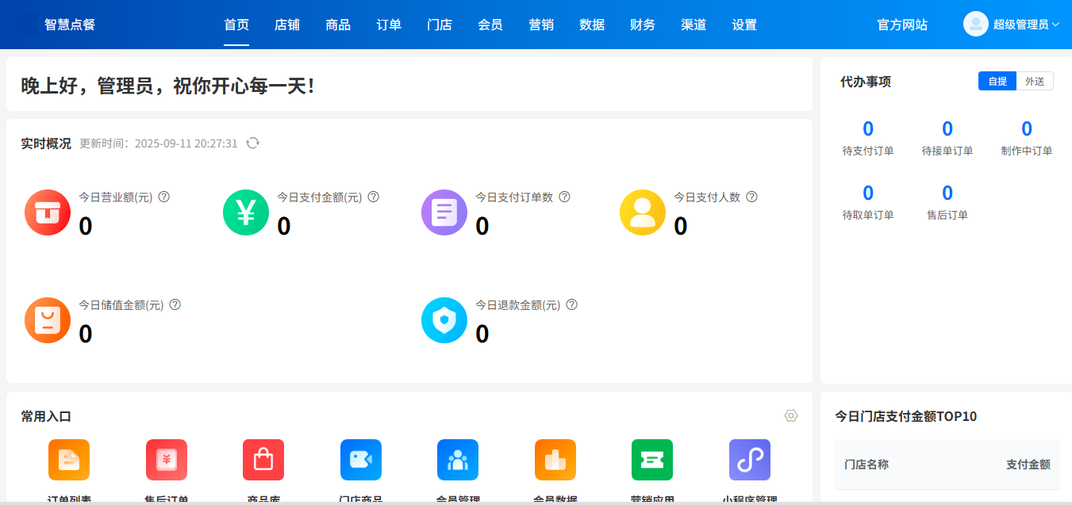Open the 小程序管理 shortcut icon
The image size is (1072, 505).
(749, 460)
